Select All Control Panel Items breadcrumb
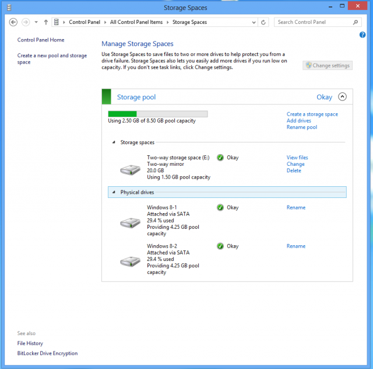 [136, 22]
